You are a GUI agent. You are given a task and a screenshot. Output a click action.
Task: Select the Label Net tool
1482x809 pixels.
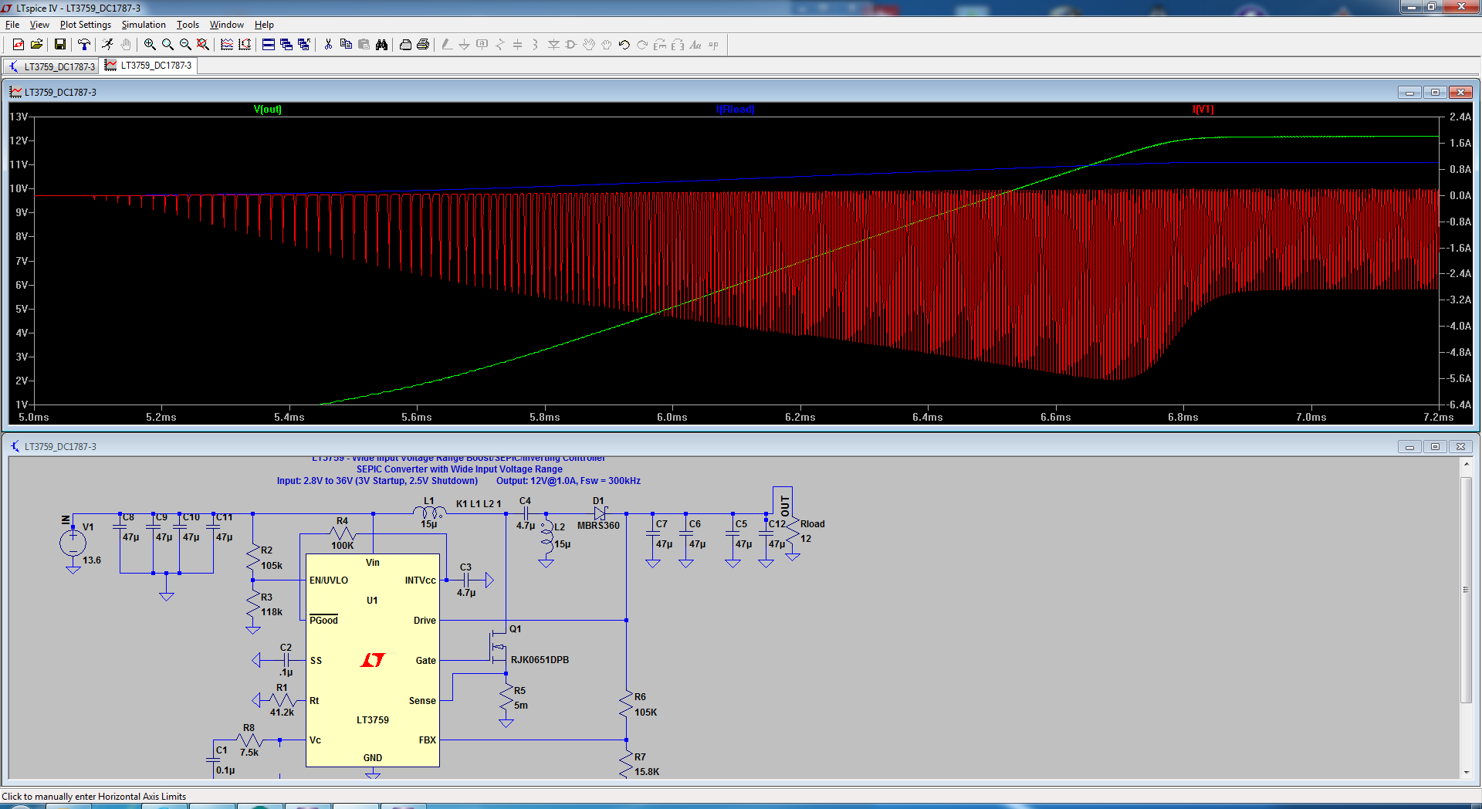pos(482,45)
